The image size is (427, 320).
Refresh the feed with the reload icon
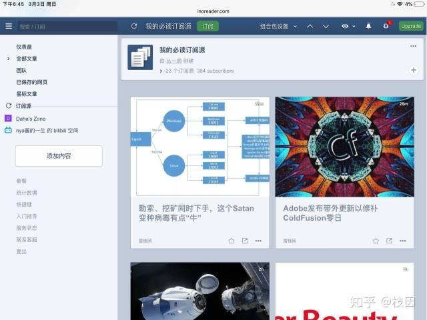coord(134,26)
